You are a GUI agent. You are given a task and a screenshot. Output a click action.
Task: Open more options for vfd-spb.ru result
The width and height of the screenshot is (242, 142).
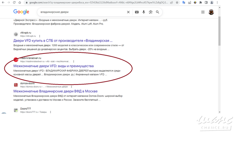39,36
